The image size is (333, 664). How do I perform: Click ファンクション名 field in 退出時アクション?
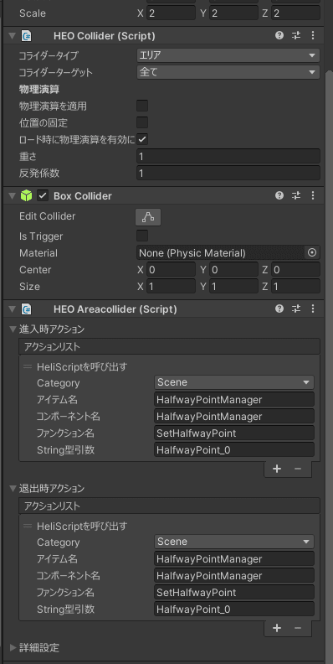pos(234,593)
